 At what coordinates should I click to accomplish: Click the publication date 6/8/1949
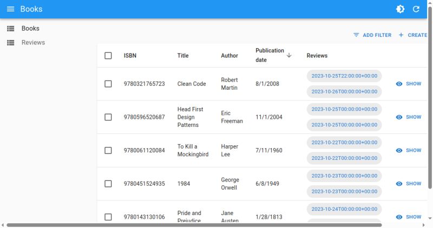point(267,184)
